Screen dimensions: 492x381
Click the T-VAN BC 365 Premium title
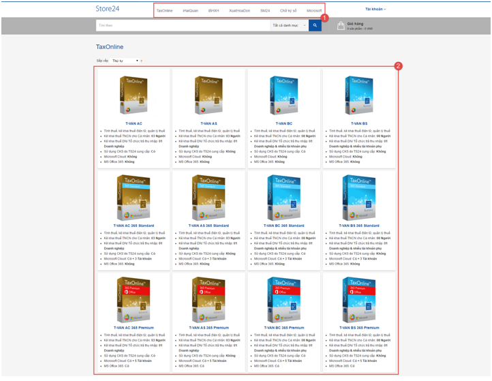pos(284,328)
